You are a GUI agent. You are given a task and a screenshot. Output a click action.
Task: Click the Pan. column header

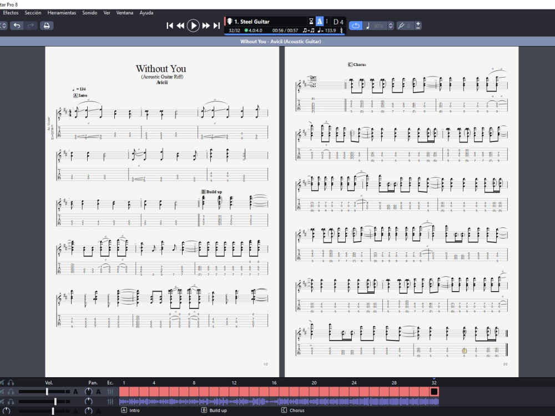coord(93,383)
